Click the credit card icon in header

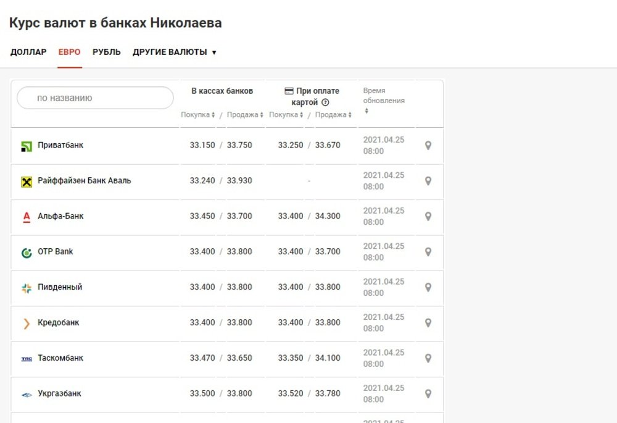(289, 91)
